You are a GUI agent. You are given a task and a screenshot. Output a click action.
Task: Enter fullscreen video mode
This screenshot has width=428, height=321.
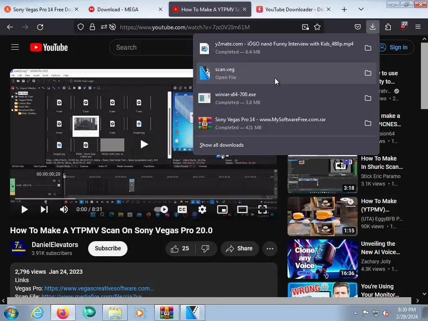(262, 209)
